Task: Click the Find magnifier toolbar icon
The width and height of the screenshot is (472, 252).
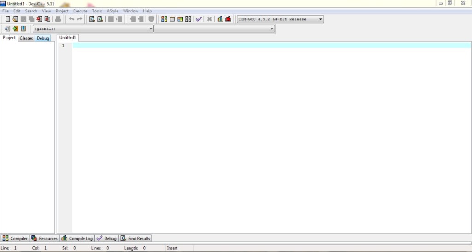Action: pyautogui.click(x=92, y=19)
